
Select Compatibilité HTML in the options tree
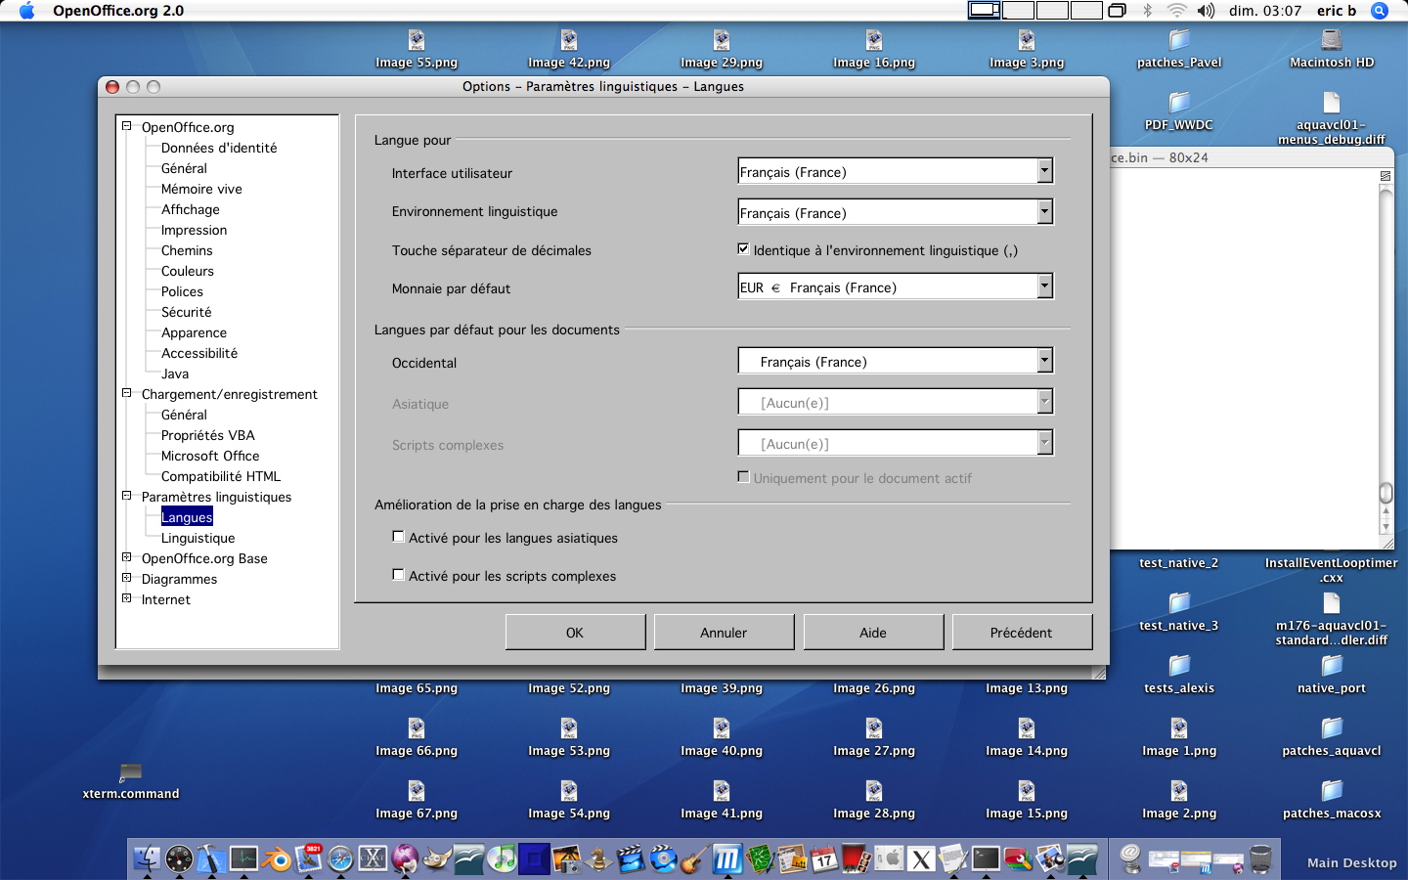(221, 476)
